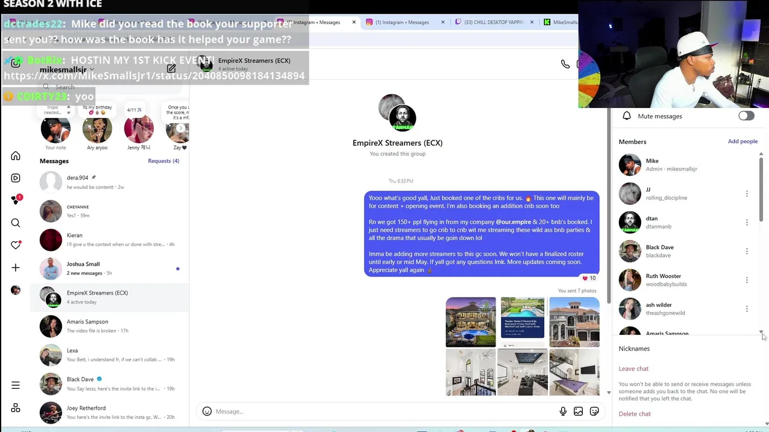Click Add people in Members section

(743, 142)
